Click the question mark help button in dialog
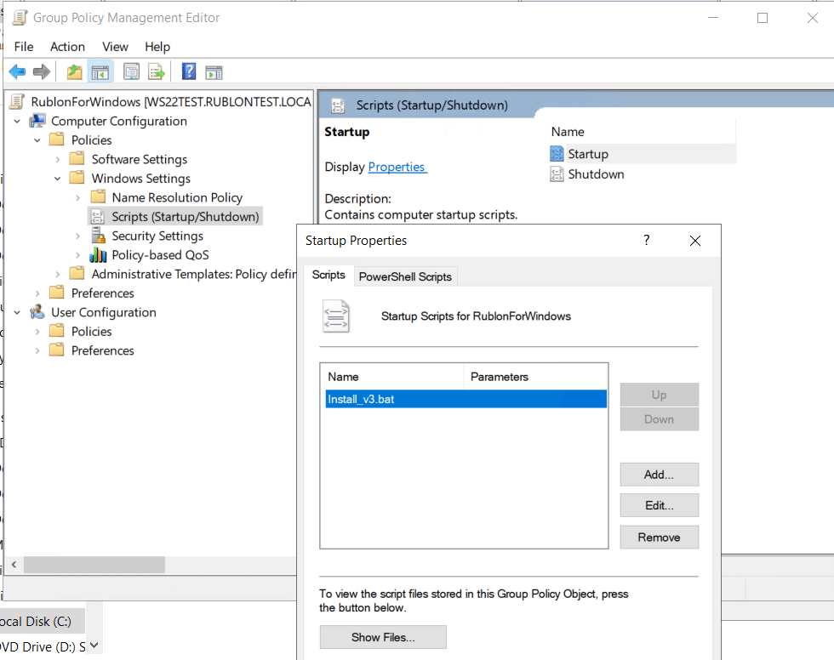 click(x=646, y=240)
